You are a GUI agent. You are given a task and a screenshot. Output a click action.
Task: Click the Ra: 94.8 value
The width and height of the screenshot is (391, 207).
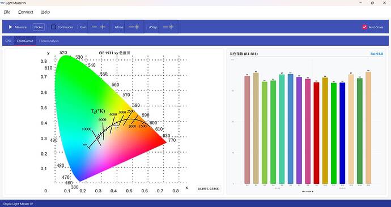click(x=376, y=54)
